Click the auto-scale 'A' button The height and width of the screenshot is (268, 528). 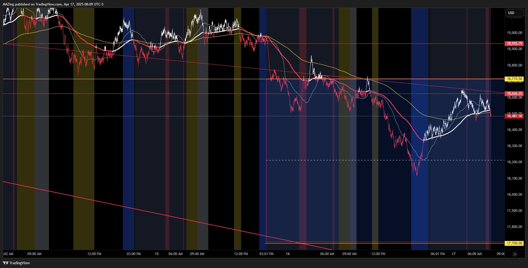click(x=515, y=254)
